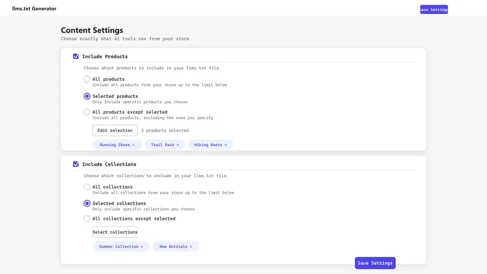Remove the Hiking Boots tag
The width and height of the screenshot is (487, 274).
click(225, 145)
